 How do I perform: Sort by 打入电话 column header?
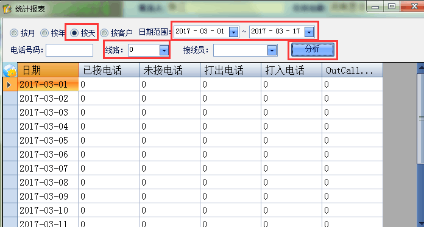291,70
